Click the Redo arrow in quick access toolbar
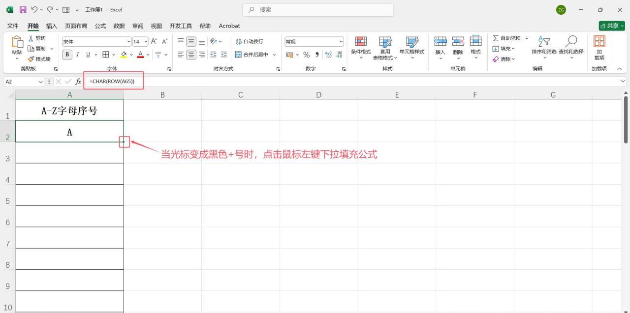The image size is (630, 313). pyautogui.click(x=50, y=9)
